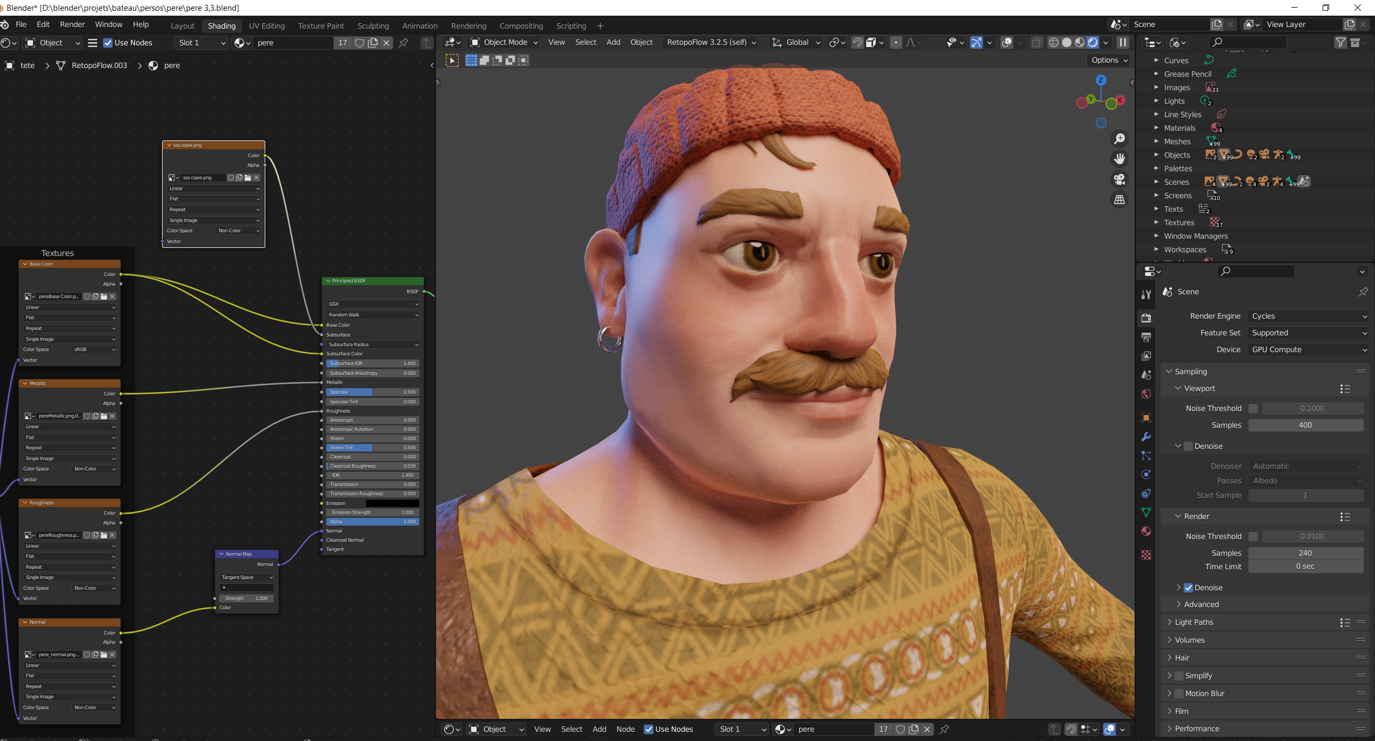Open the RetopoFlow 3.2.5 (self) menu button
1375x741 pixels.
(710, 42)
